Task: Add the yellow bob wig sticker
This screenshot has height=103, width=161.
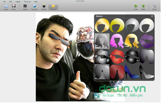Action: click(117, 25)
